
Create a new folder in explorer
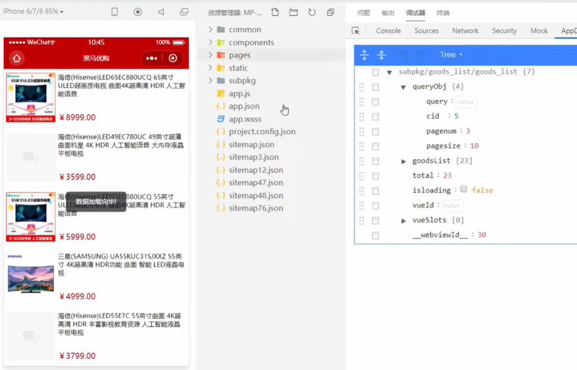pos(294,12)
